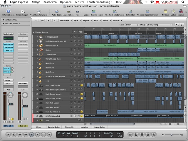The width and height of the screenshot is (188, 141).
Task: Open Einstellungen toolbar icon
Action: 22,11
